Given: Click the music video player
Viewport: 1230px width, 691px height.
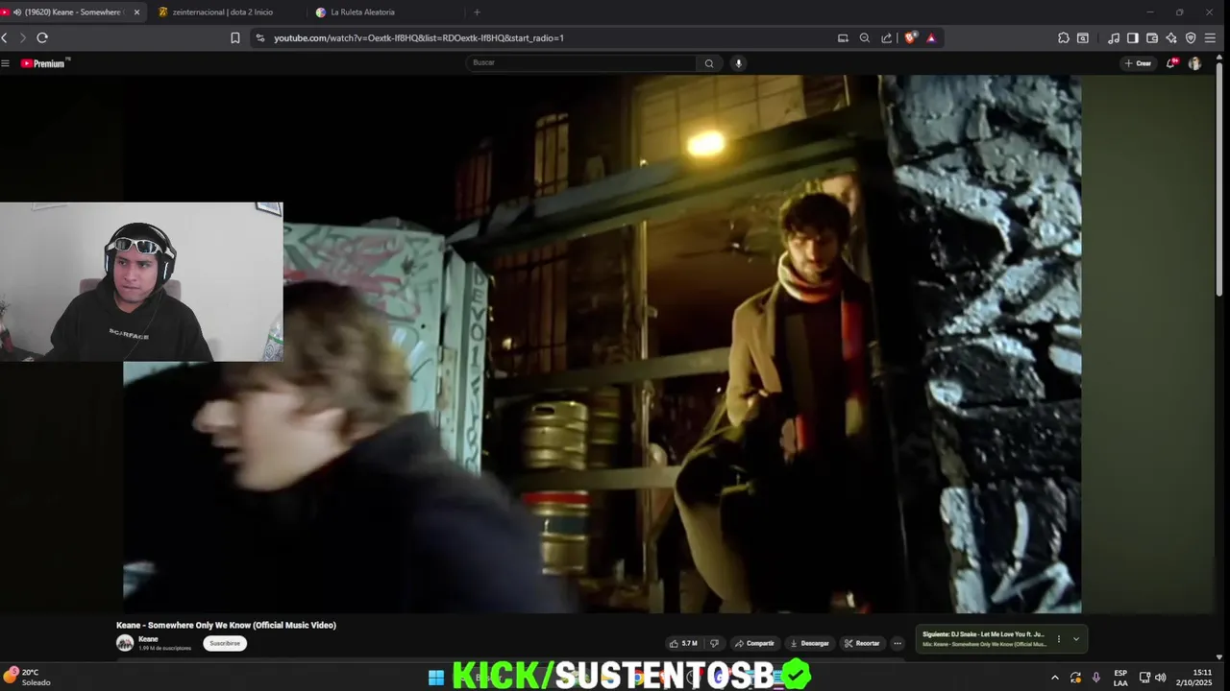Looking at the screenshot, I should pos(602,344).
